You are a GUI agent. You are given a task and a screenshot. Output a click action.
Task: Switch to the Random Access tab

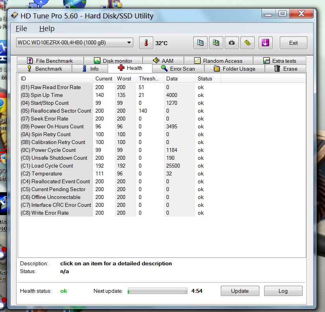(x=218, y=61)
